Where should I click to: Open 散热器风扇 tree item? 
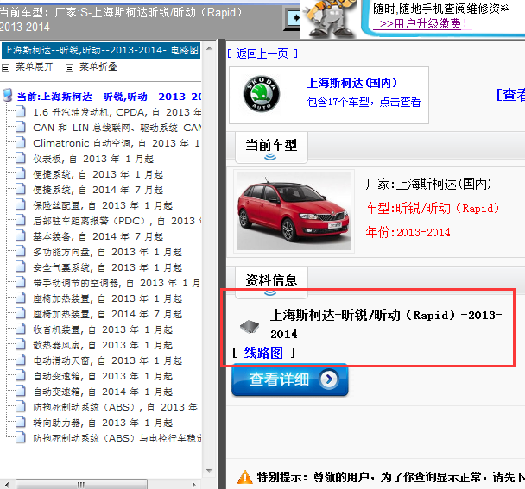coord(103,345)
